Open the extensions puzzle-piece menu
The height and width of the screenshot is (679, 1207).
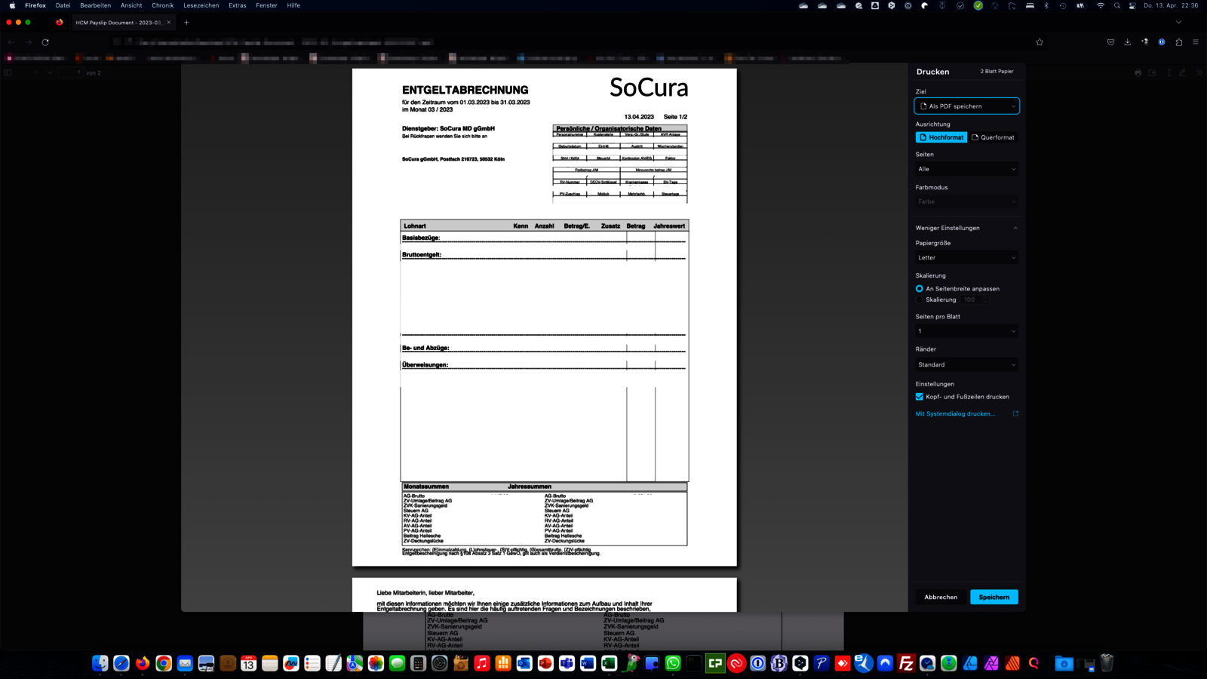click(x=1179, y=42)
